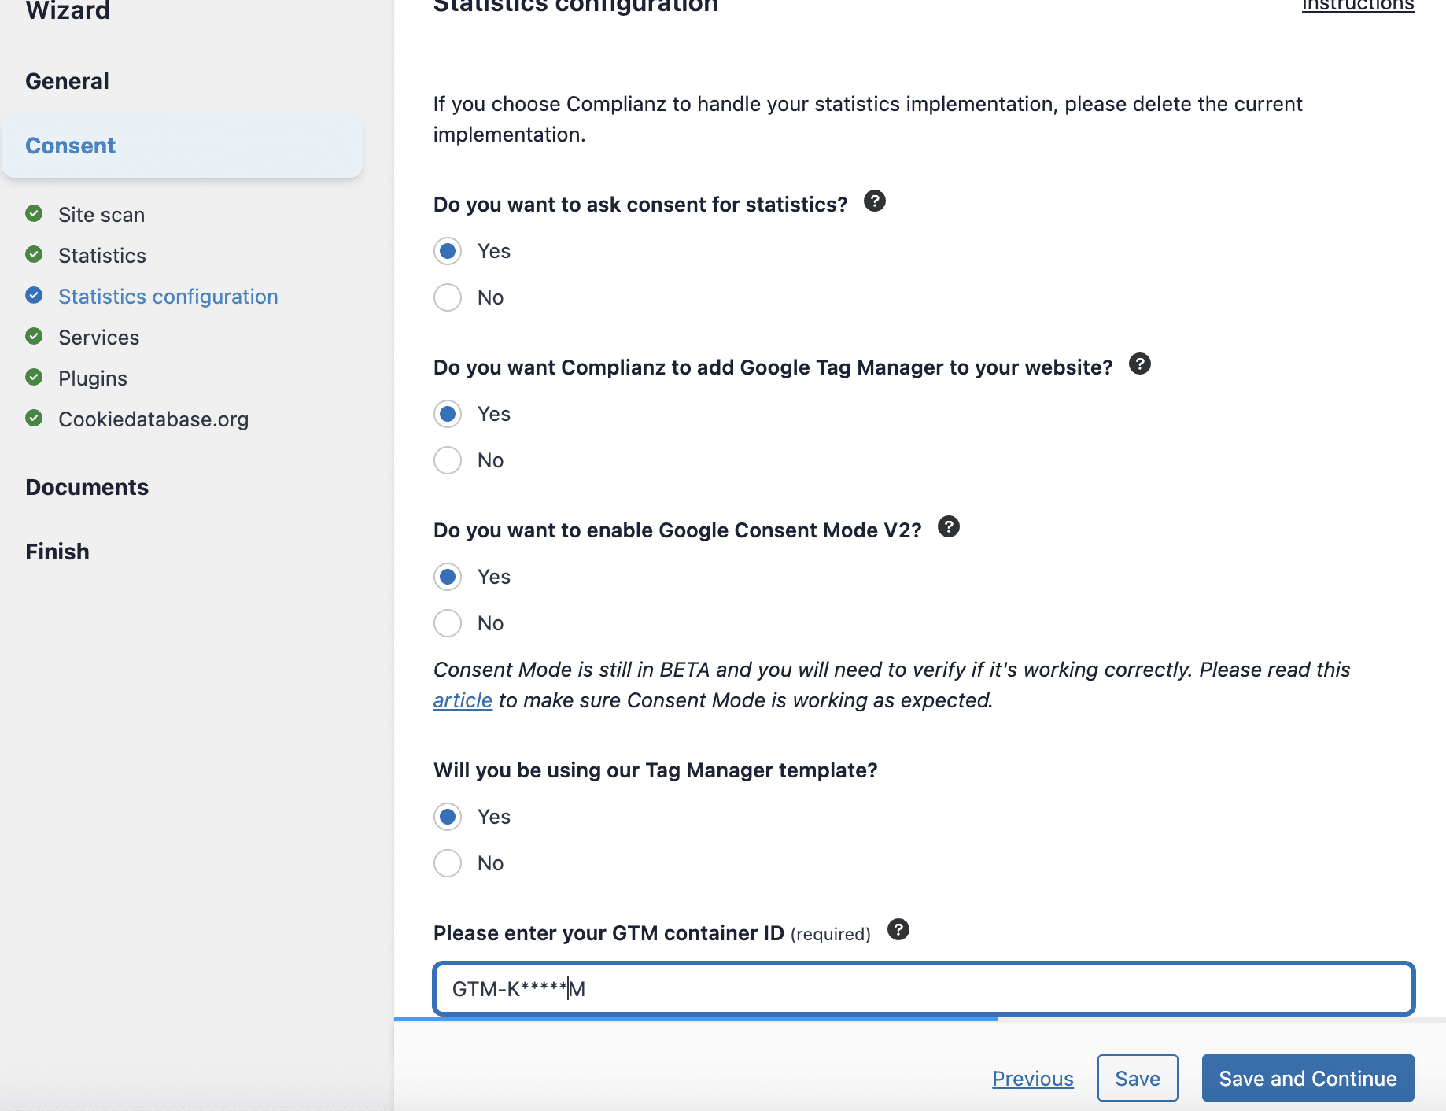
Task: Click the help icon next to statistics consent question
Action: point(876,201)
